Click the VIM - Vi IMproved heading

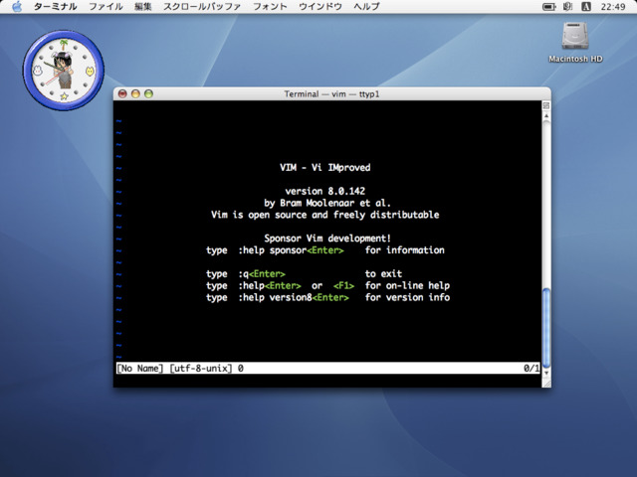[x=325, y=168]
